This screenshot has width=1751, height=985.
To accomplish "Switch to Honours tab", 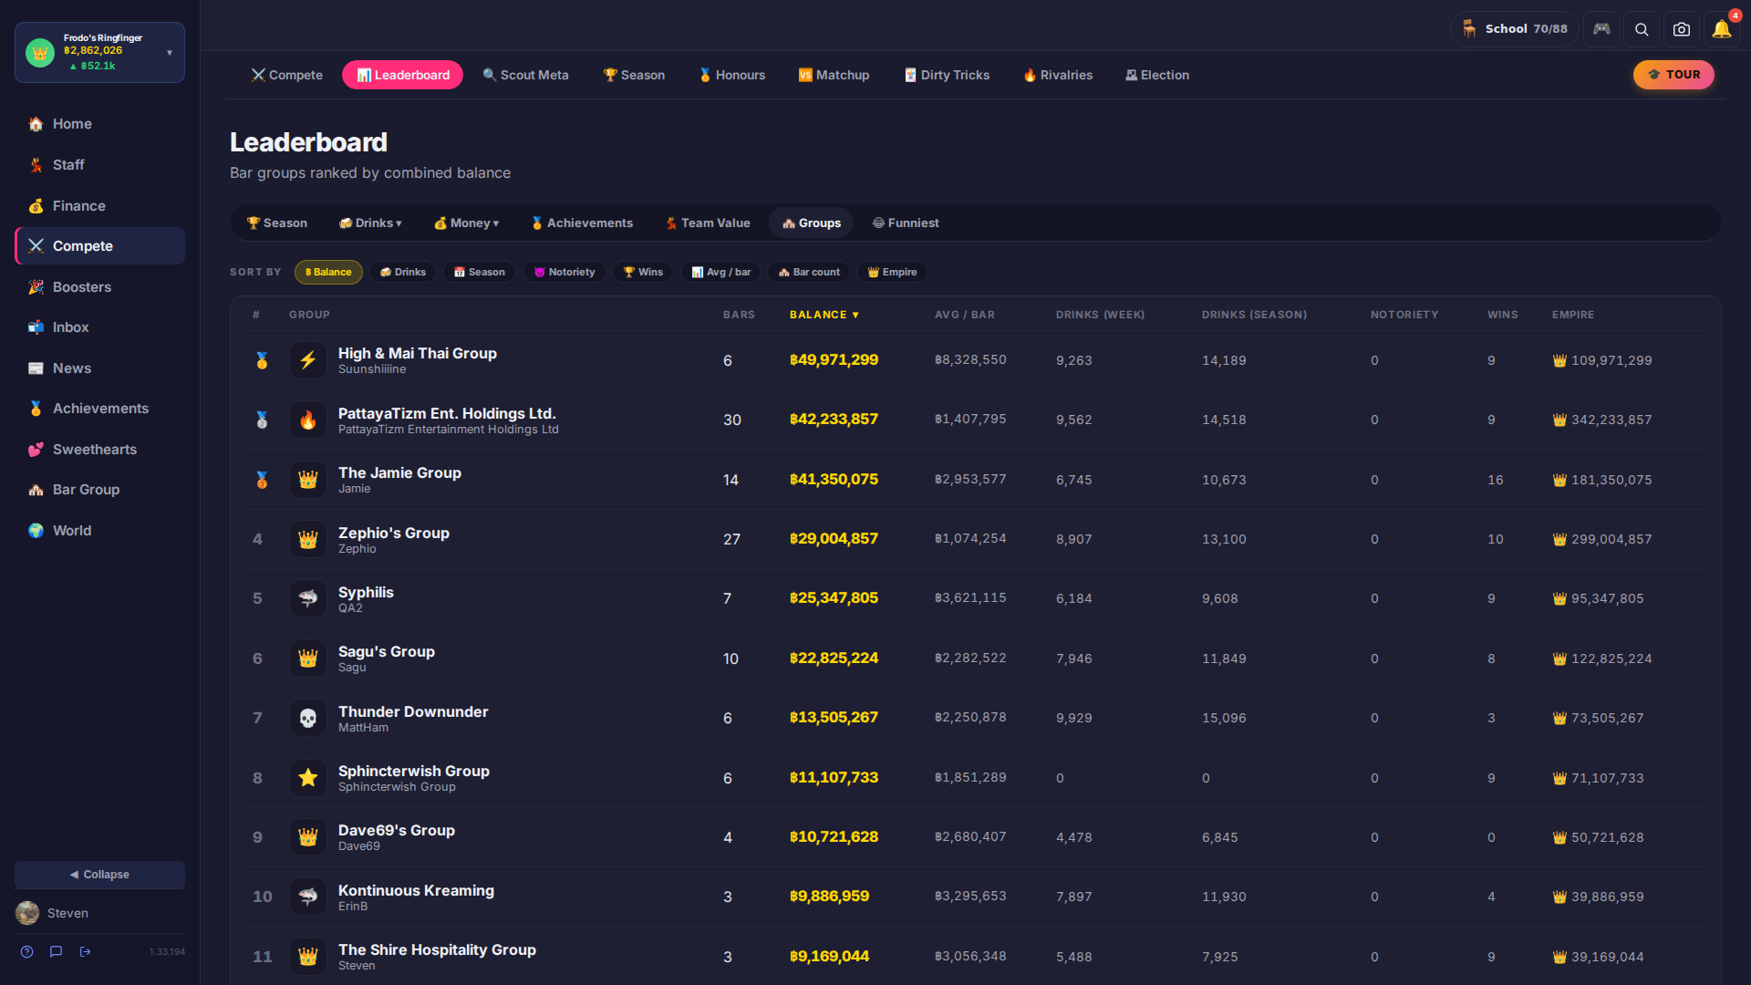I will (x=731, y=75).
